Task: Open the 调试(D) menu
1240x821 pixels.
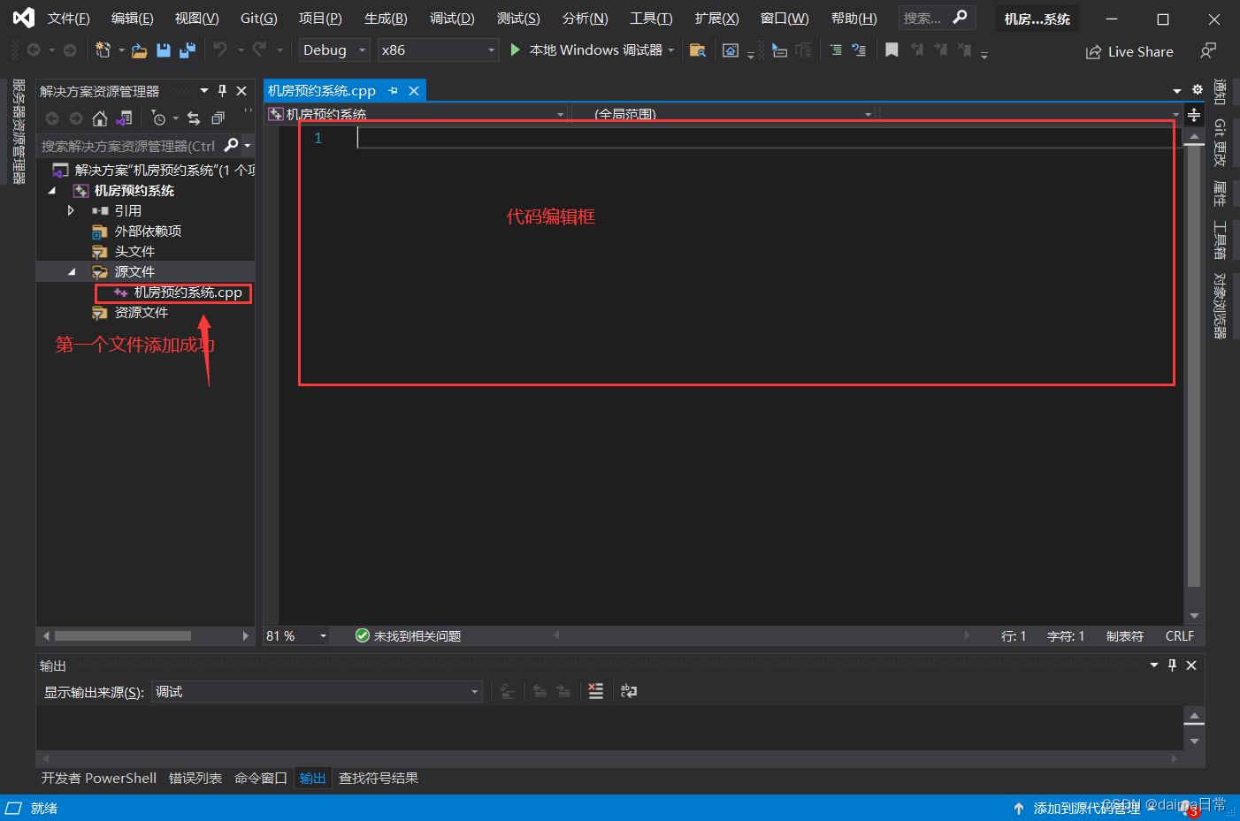Action: [x=452, y=19]
